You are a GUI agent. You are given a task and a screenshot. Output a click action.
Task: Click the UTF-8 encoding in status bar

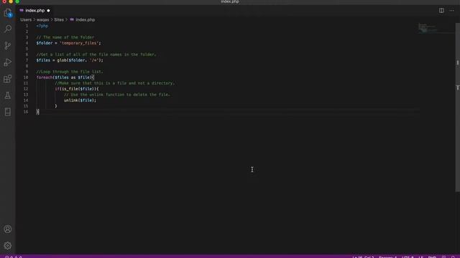coord(408,257)
